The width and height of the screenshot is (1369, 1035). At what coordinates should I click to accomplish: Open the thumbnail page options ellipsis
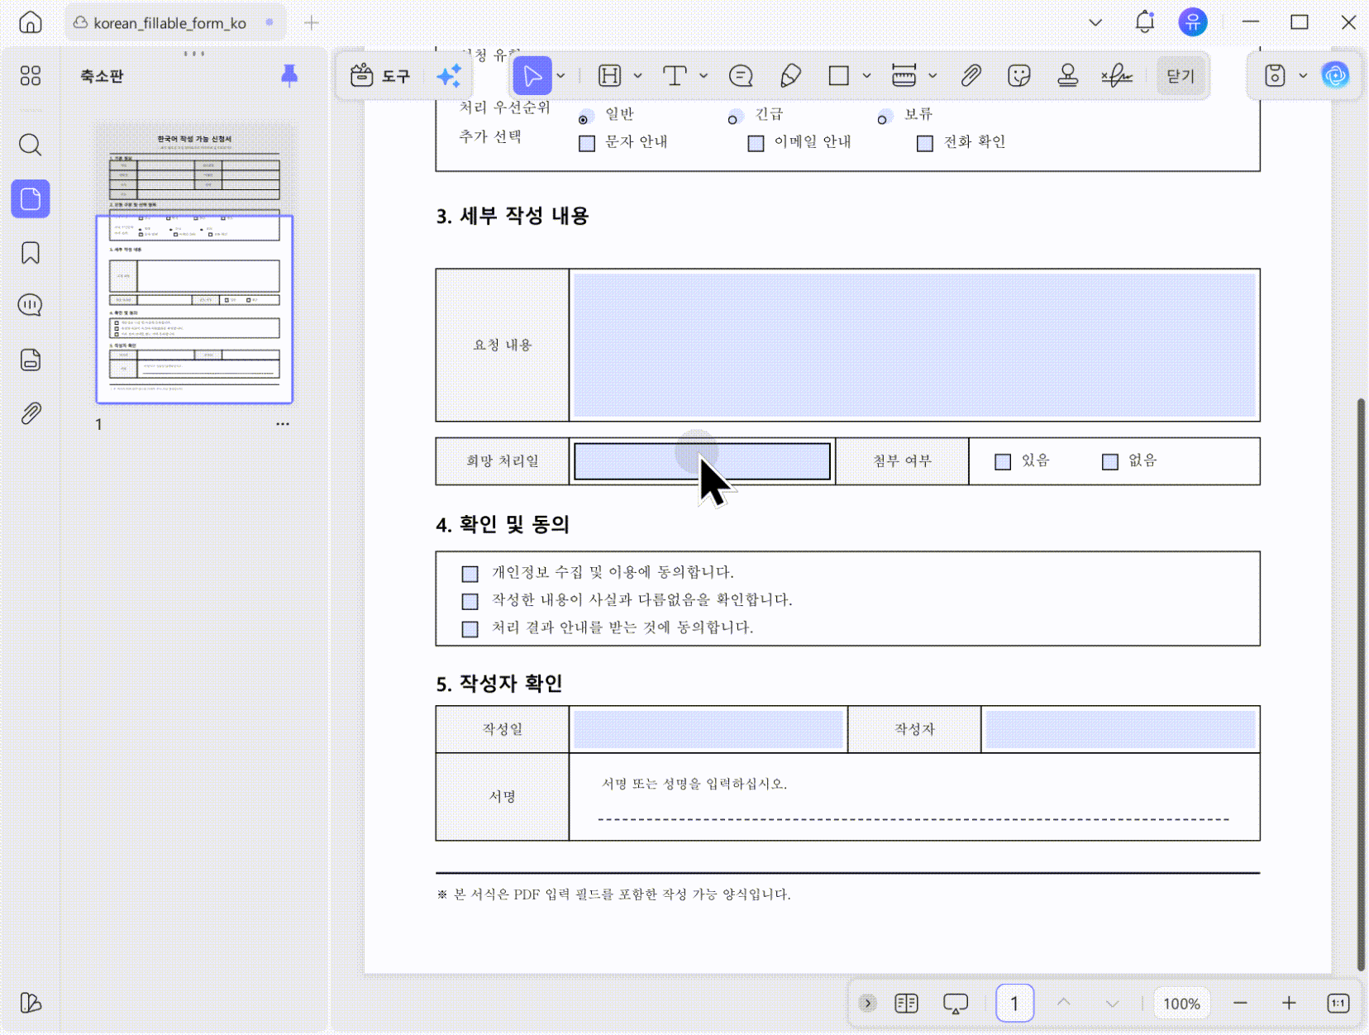pos(283,424)
